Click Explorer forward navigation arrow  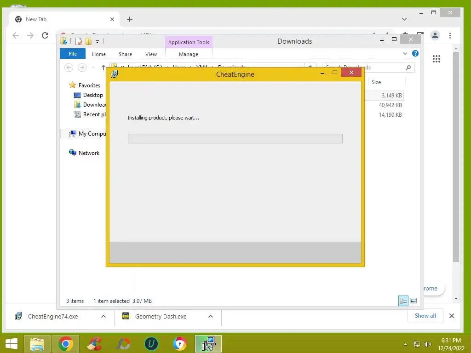point(82,68)
